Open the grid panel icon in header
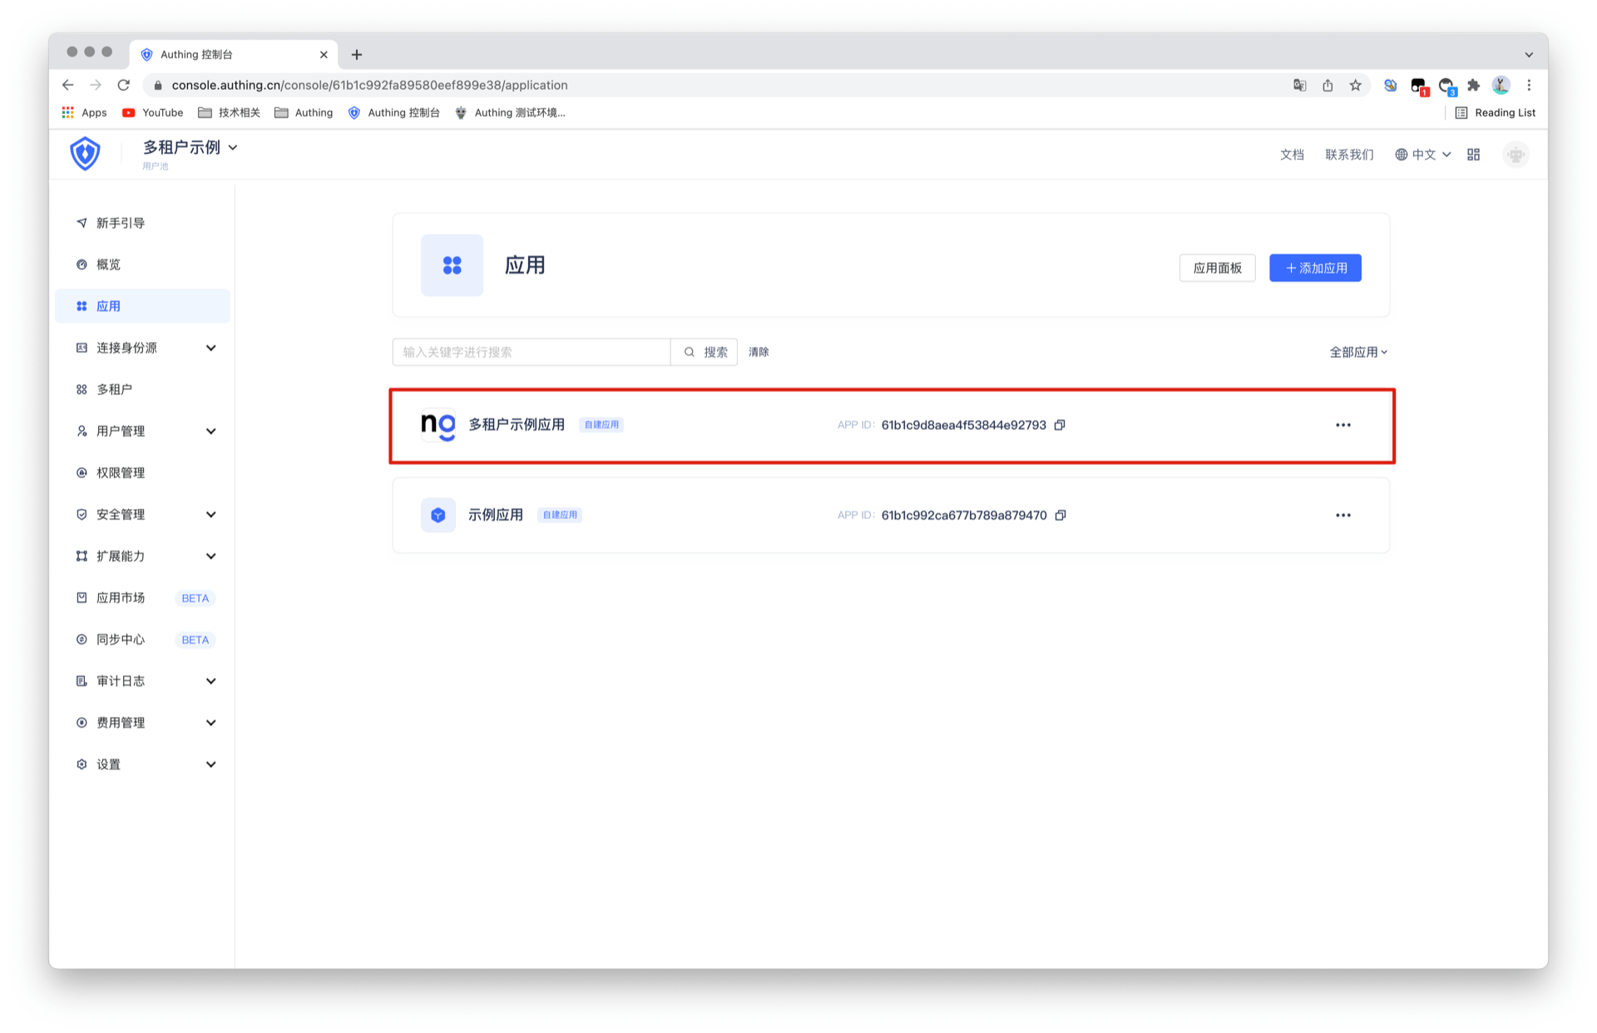The width and height of the screenshot is (1597, 1033). pyautogui.click(x=1473, y=155)
